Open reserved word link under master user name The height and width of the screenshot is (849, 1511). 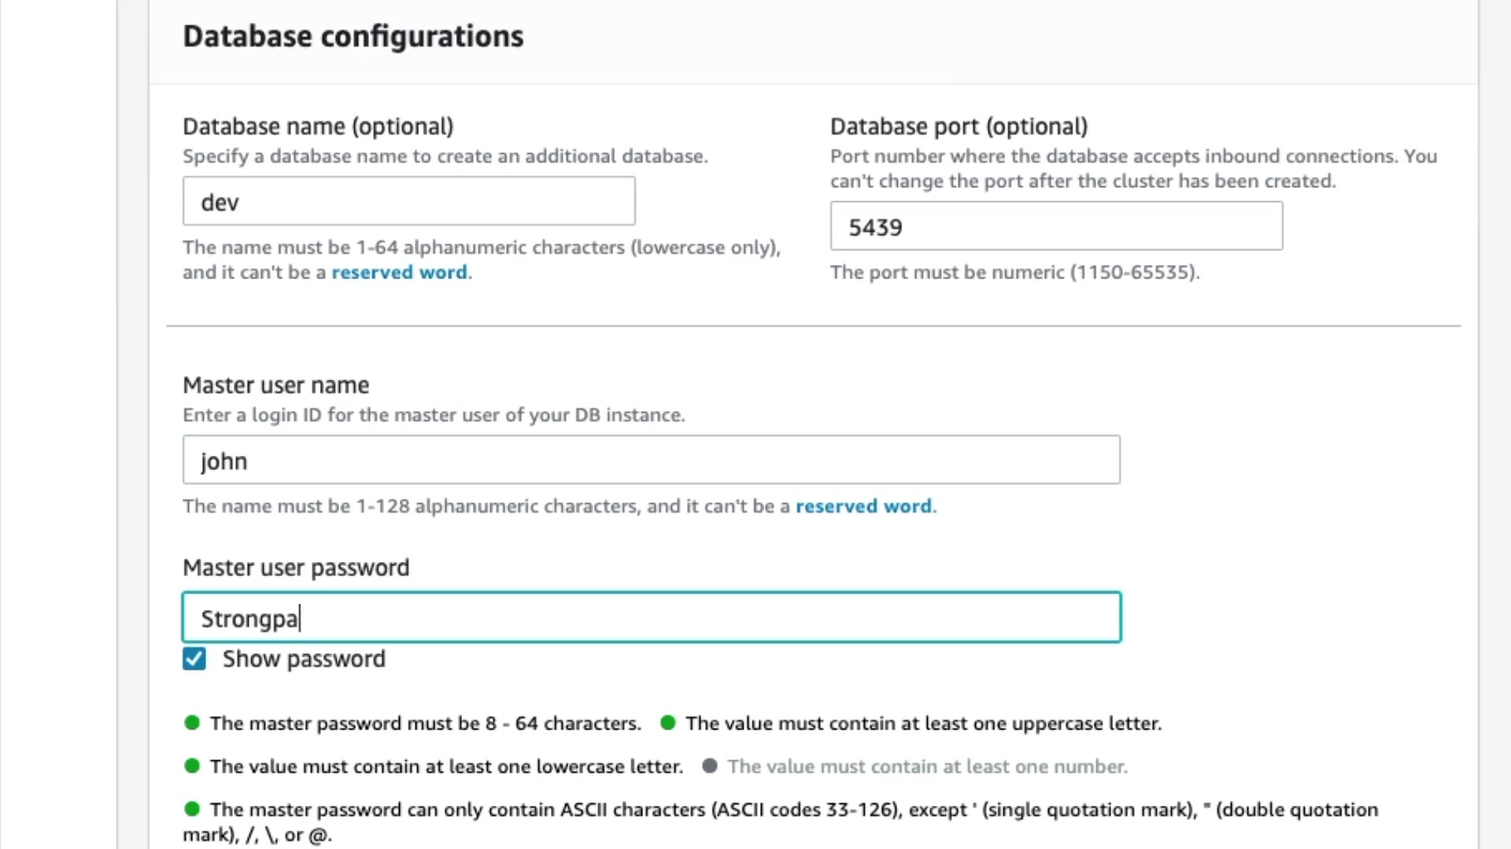click(863, 506)
